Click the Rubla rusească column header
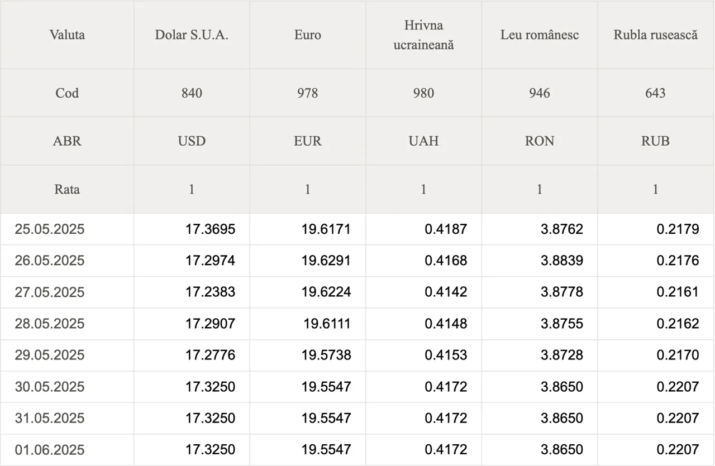Image resolution: width=715 pixels, height=466 pixels. click(x=656, y=35)
